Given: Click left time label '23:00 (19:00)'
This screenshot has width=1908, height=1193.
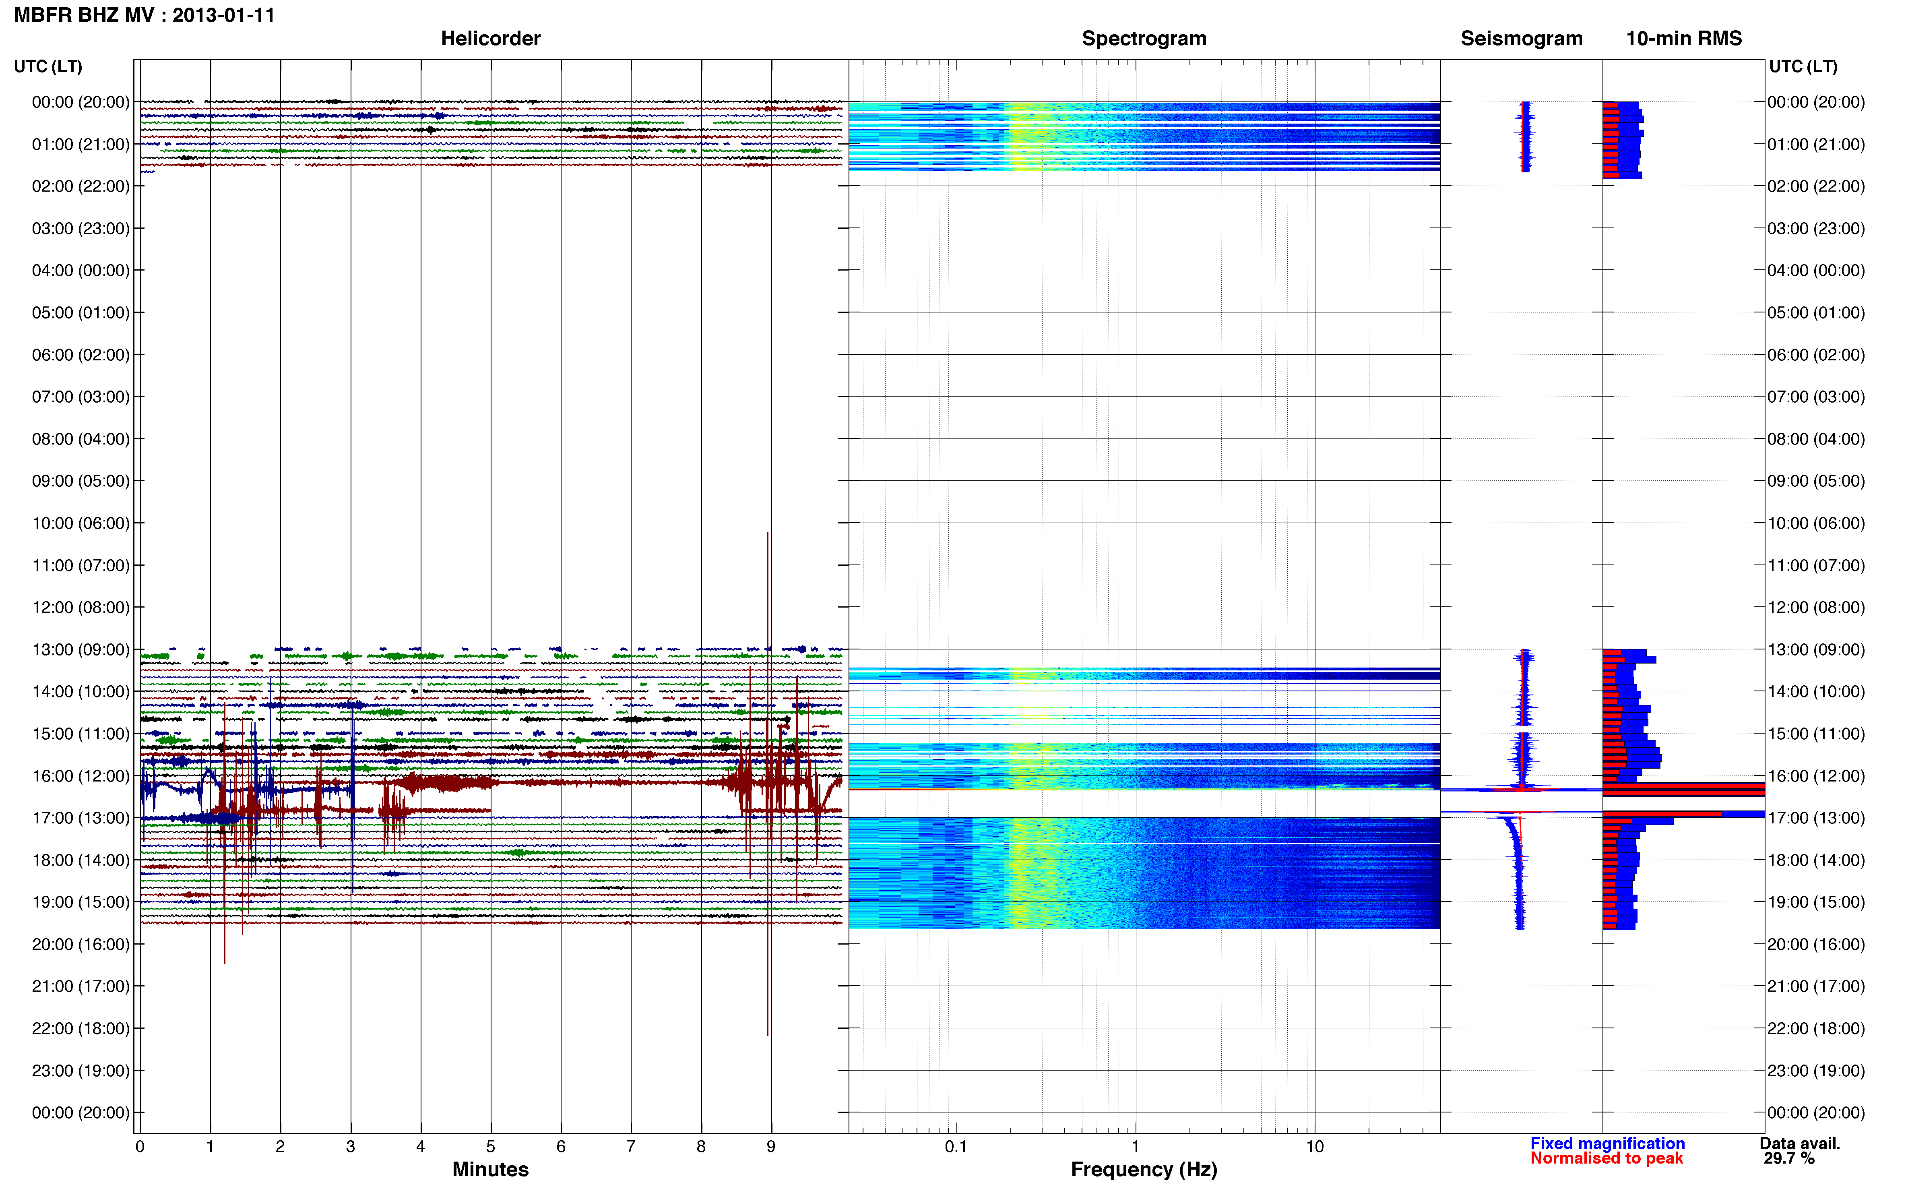Looking at the screenshot, I should point(81,1071).
